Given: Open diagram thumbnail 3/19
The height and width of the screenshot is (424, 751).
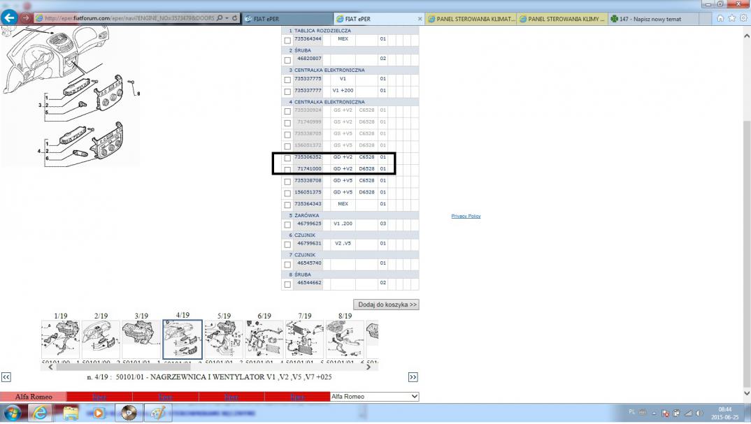Looking at the screenshot, I should [141, 339].
